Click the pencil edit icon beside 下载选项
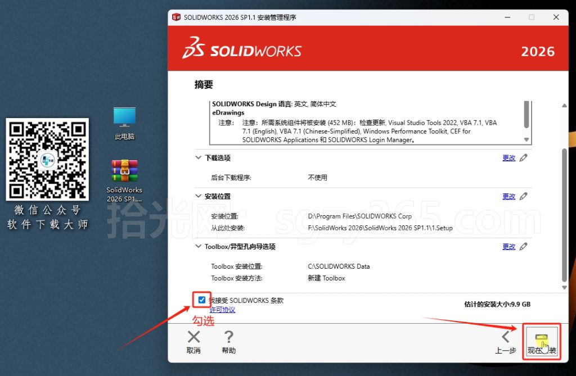The height and width of the screenshot is (376, 576). 524,158
